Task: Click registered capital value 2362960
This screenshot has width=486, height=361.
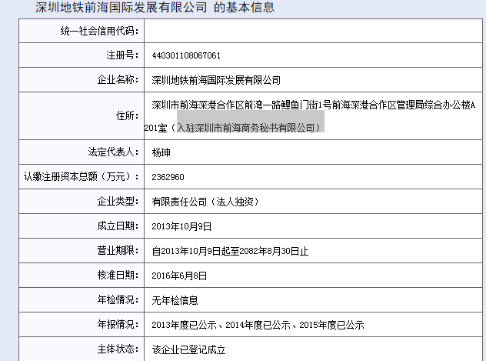Action: pos(168,177)
